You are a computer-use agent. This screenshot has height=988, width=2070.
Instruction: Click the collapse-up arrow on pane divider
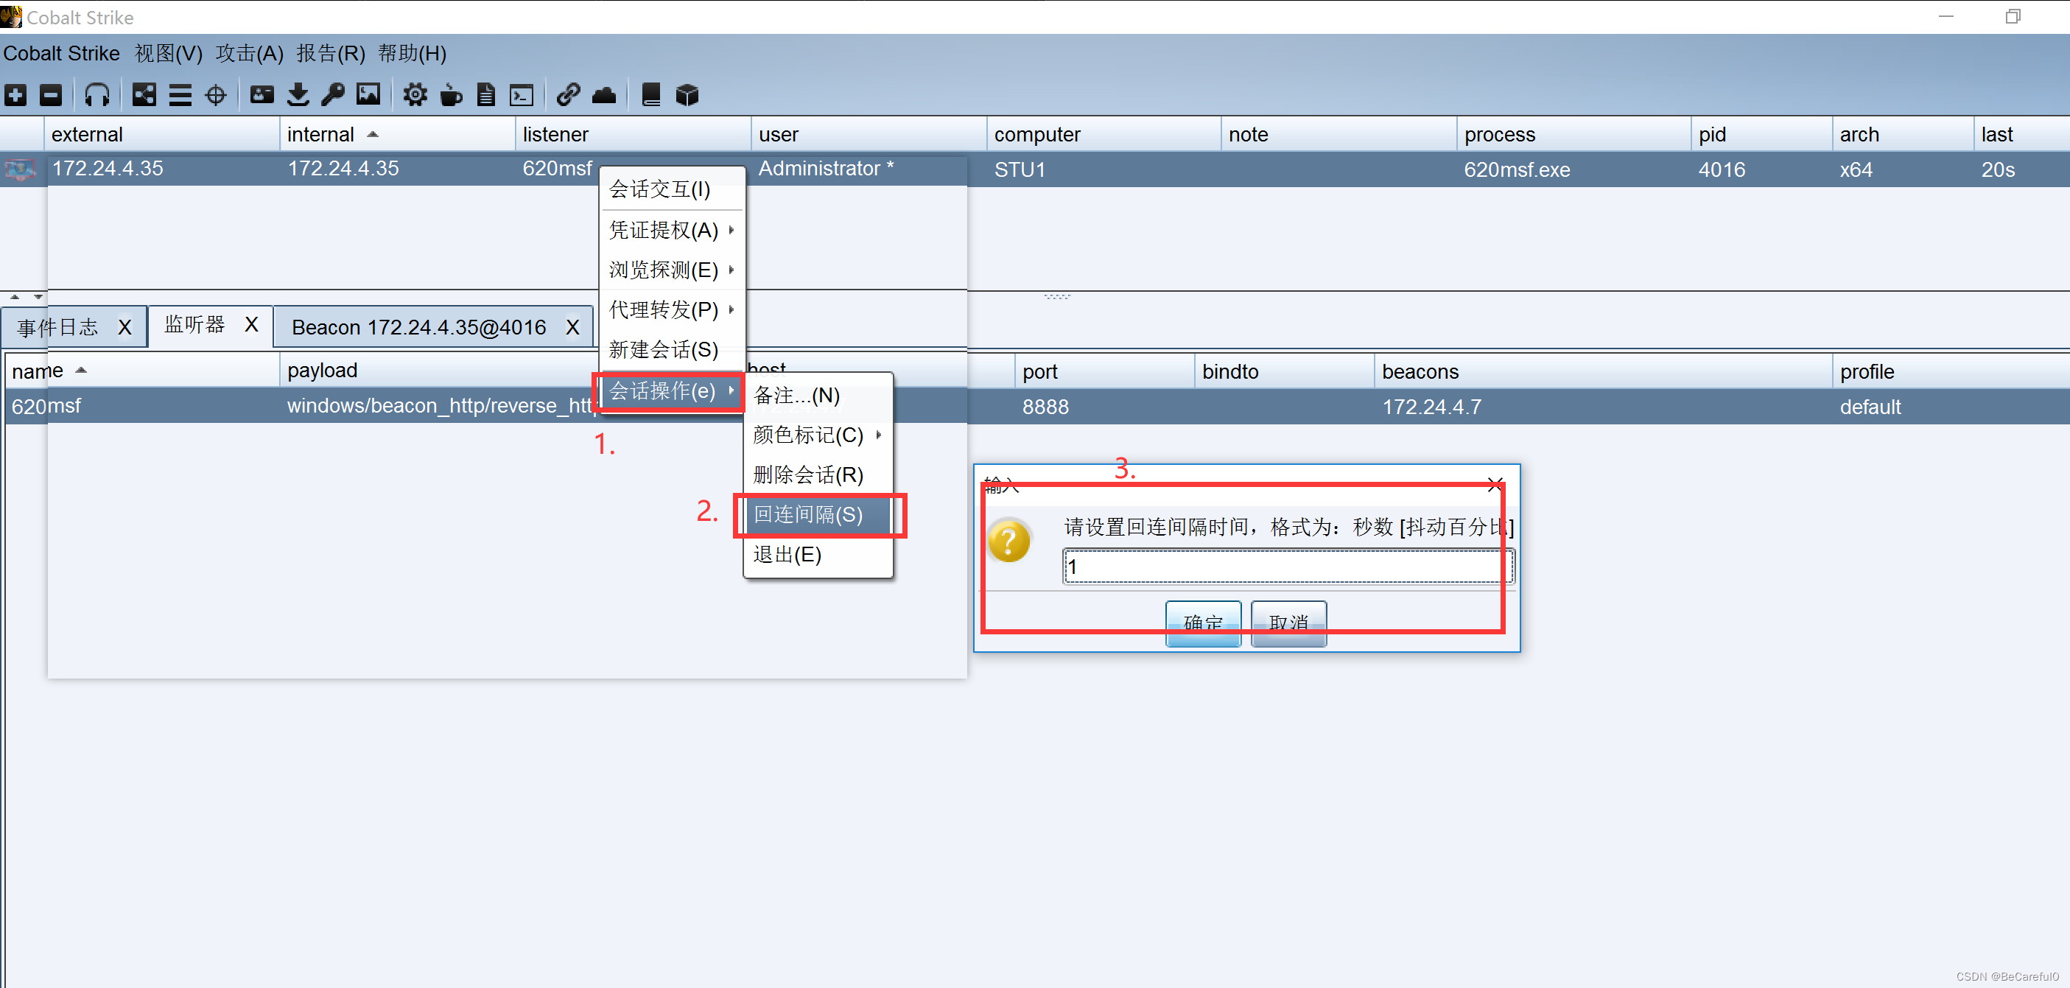(15, 297)
